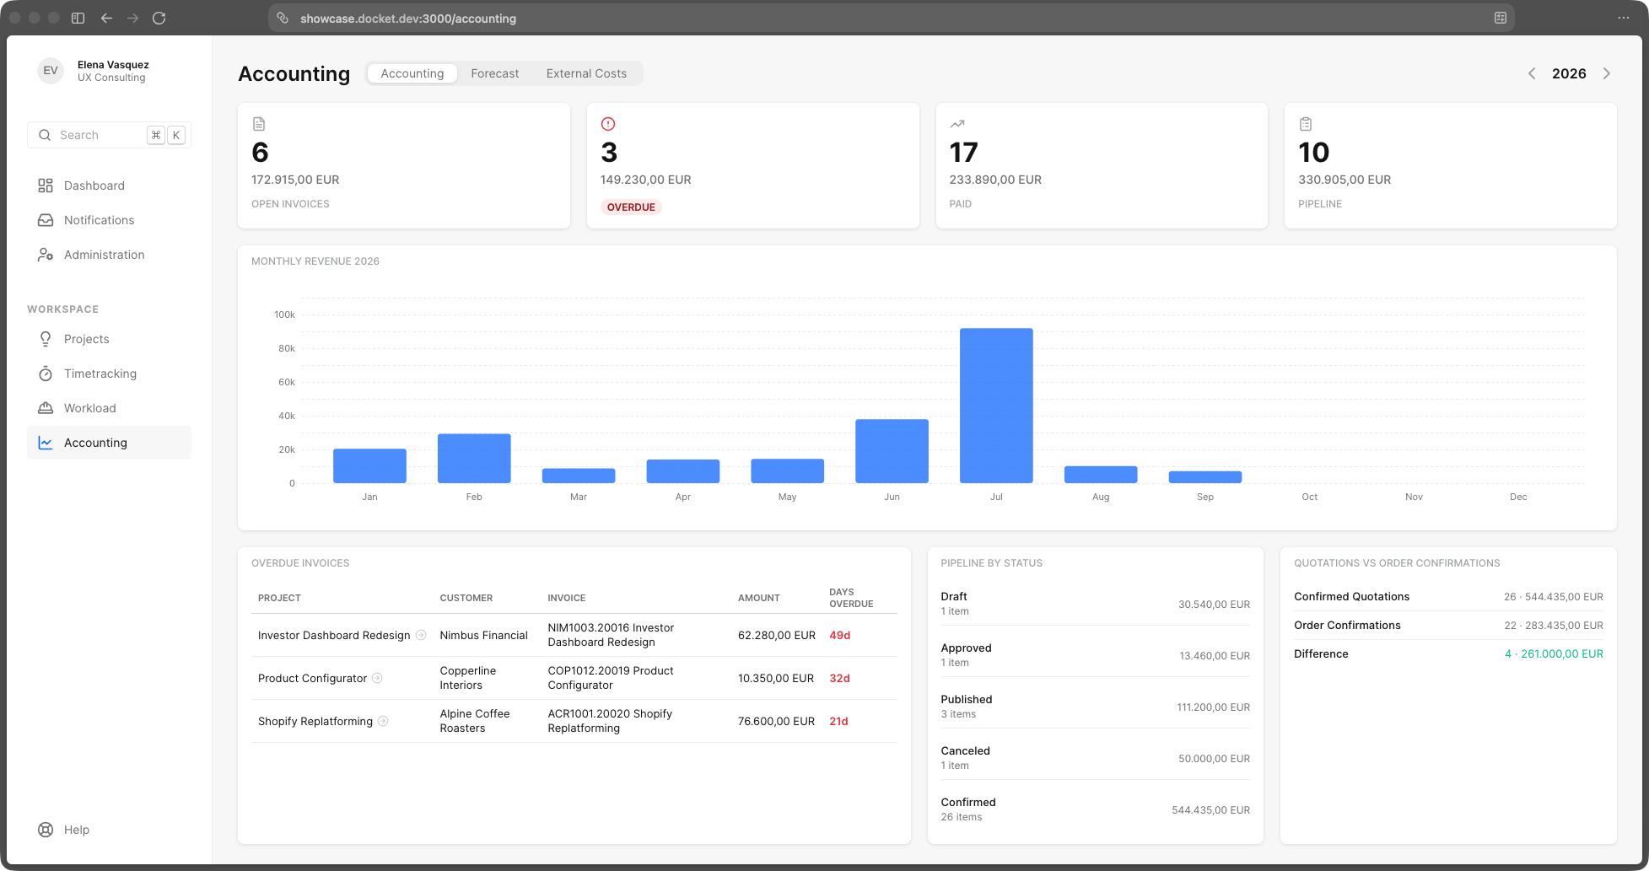1649x871 pixels.
Task: Click the reader view icon in address bar
Action: click(x=1501, y=18)
